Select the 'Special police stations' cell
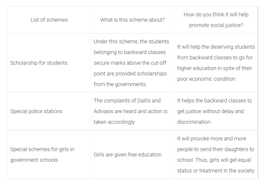 [49, 111]
